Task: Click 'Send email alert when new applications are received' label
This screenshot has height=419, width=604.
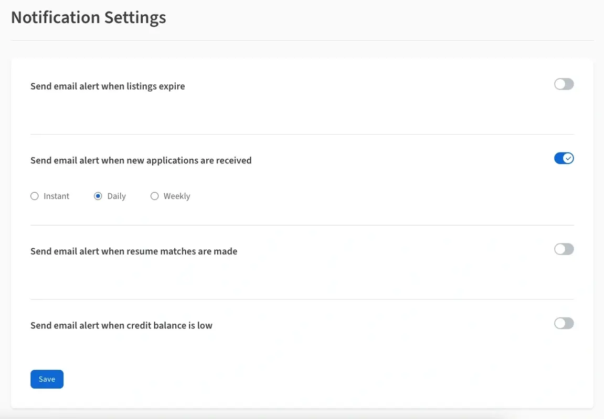Action: (x=141, y=160)
